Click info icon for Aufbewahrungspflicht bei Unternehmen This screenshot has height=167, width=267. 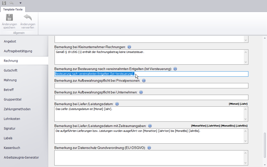coord(141,92)
